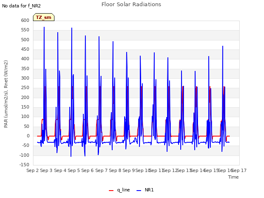Click the Sep 7 x-axis tick label
The width and height of the screenshot is (264, 198).
click(x=101, y=170)
